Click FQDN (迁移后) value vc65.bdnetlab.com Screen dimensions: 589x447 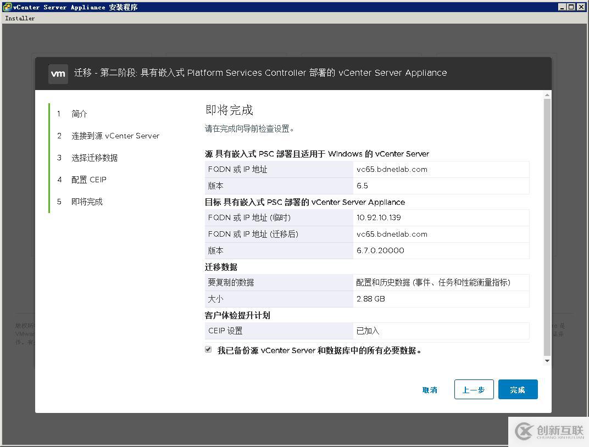point(392,234)
